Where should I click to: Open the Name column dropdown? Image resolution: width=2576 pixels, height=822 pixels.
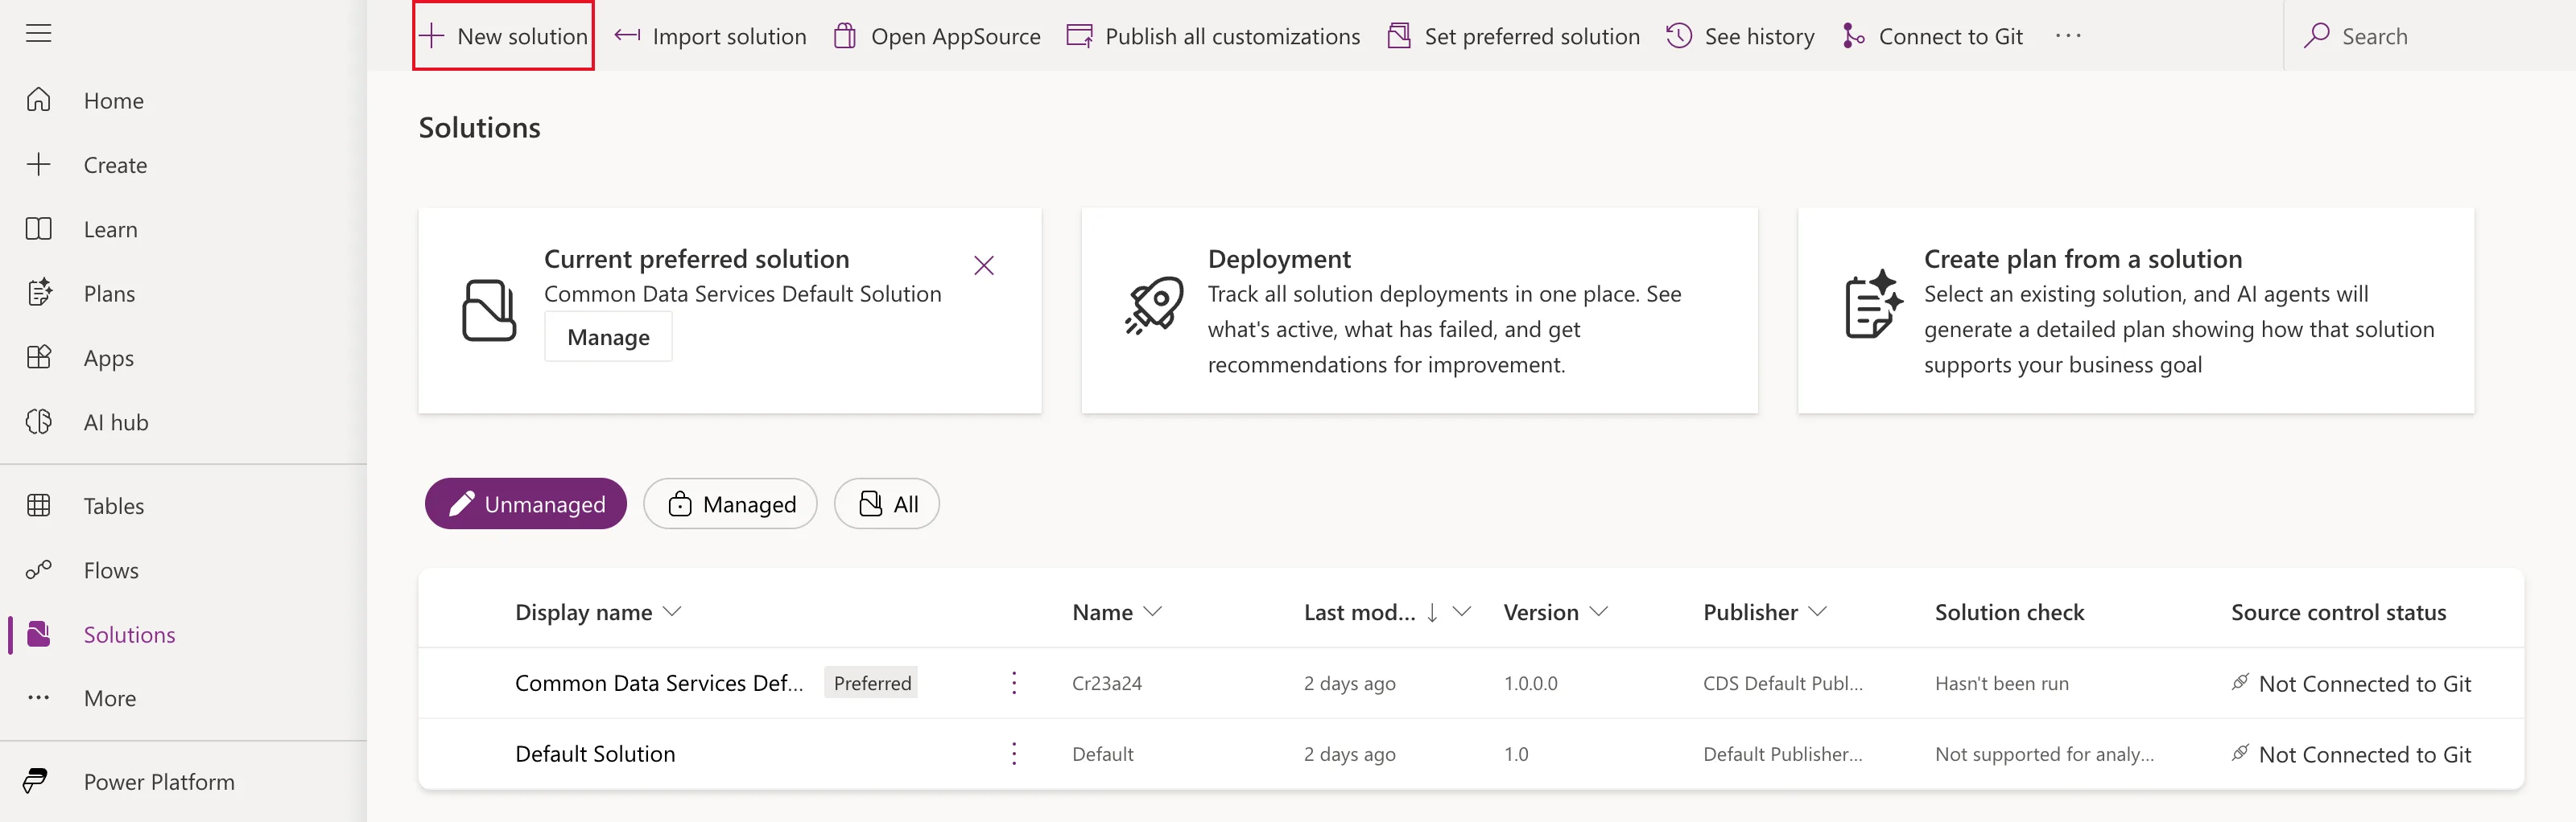(1152, 611)
